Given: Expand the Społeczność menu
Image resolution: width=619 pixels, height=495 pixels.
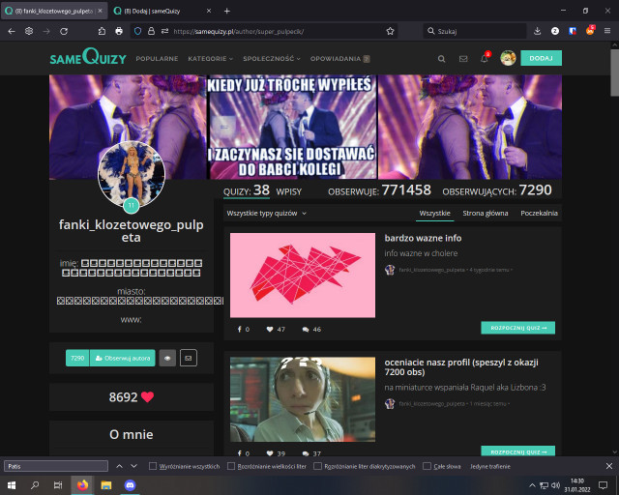Looking at the screenshot, I should 271,58.
